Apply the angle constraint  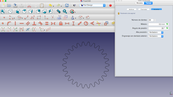(x=92, y=23)
